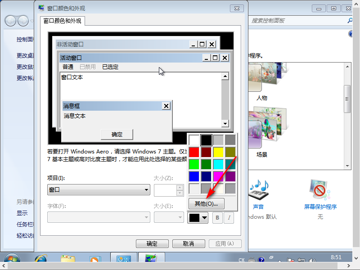Pick the yellow color swatch
Image resolution: width=360 pixels, height=270 pixels.
pos(218,152)
